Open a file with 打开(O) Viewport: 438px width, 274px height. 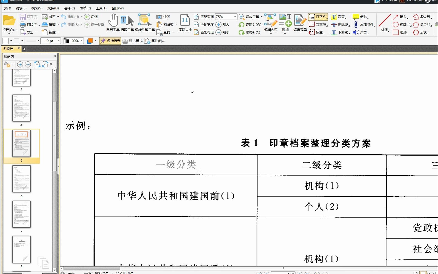(9, 24)
